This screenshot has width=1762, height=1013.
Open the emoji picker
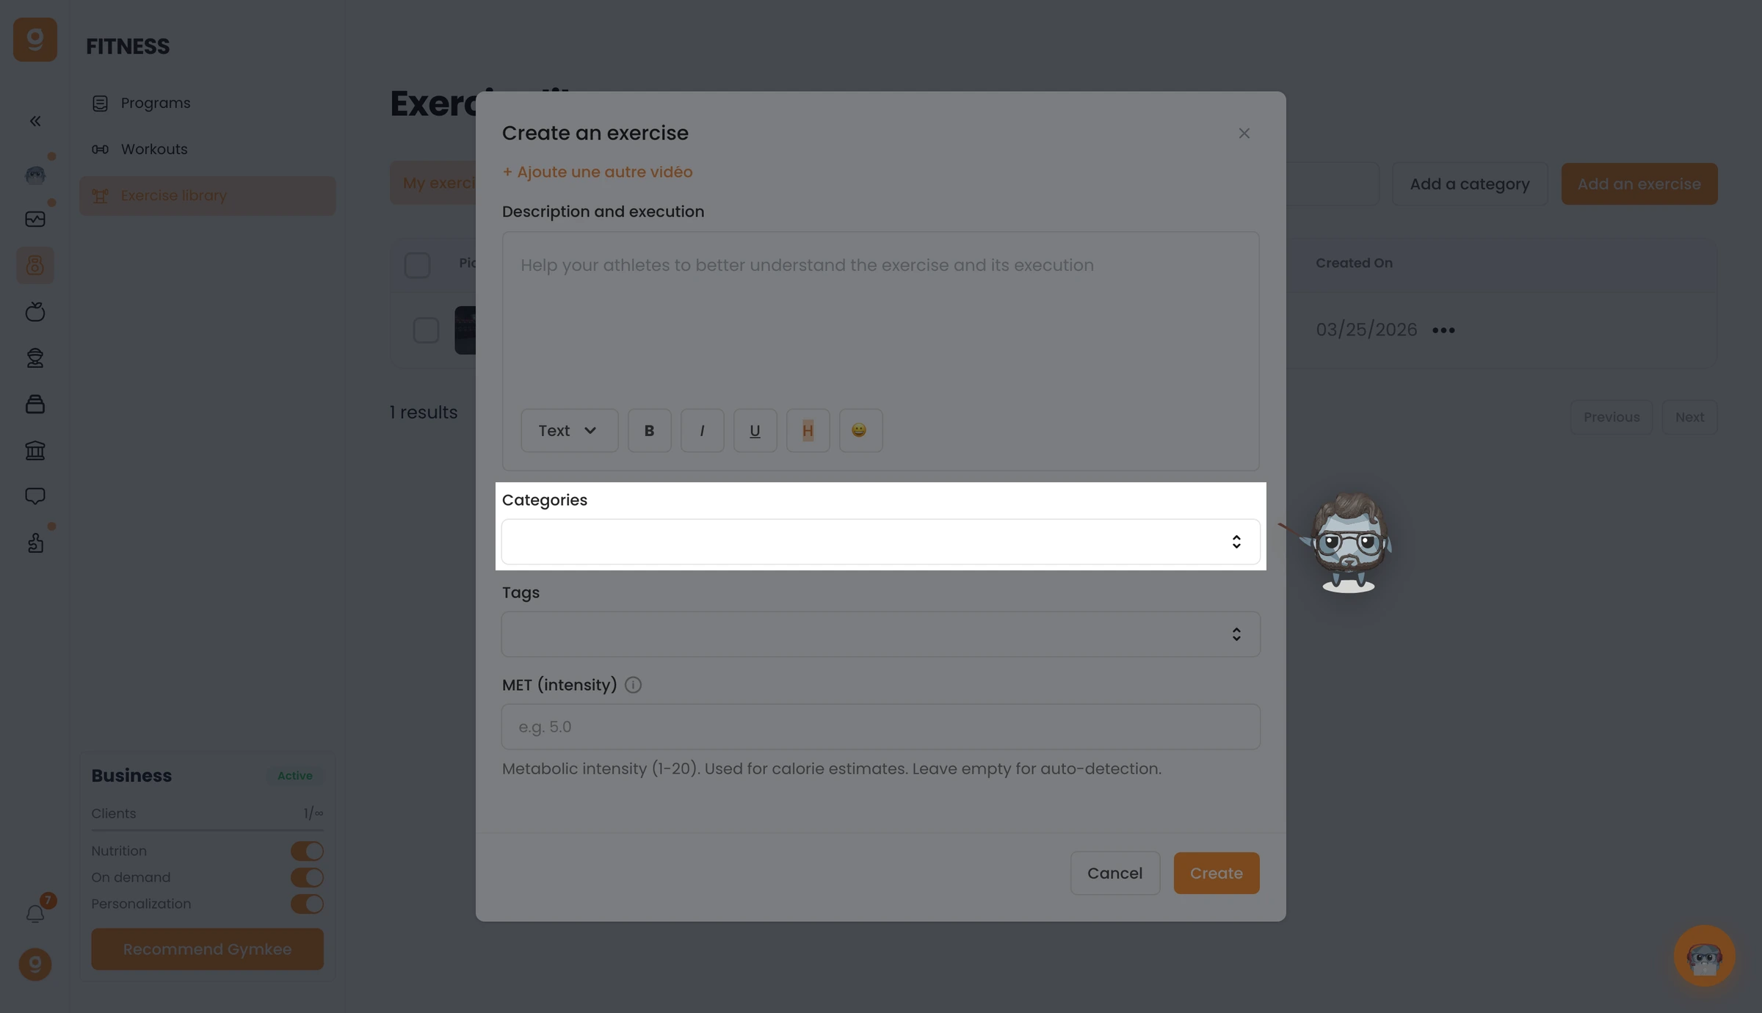point(860,430)
